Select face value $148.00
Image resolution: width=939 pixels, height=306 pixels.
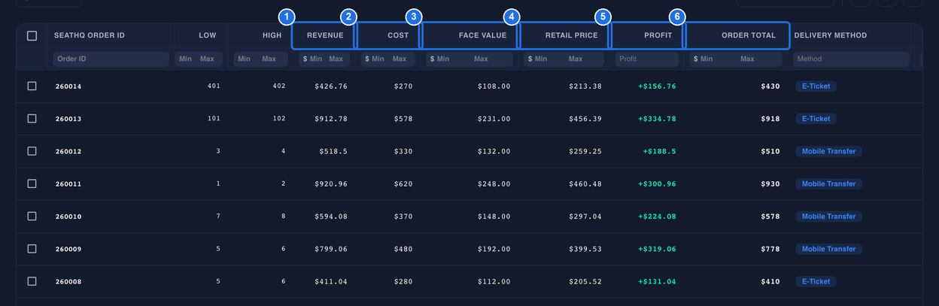494,217
